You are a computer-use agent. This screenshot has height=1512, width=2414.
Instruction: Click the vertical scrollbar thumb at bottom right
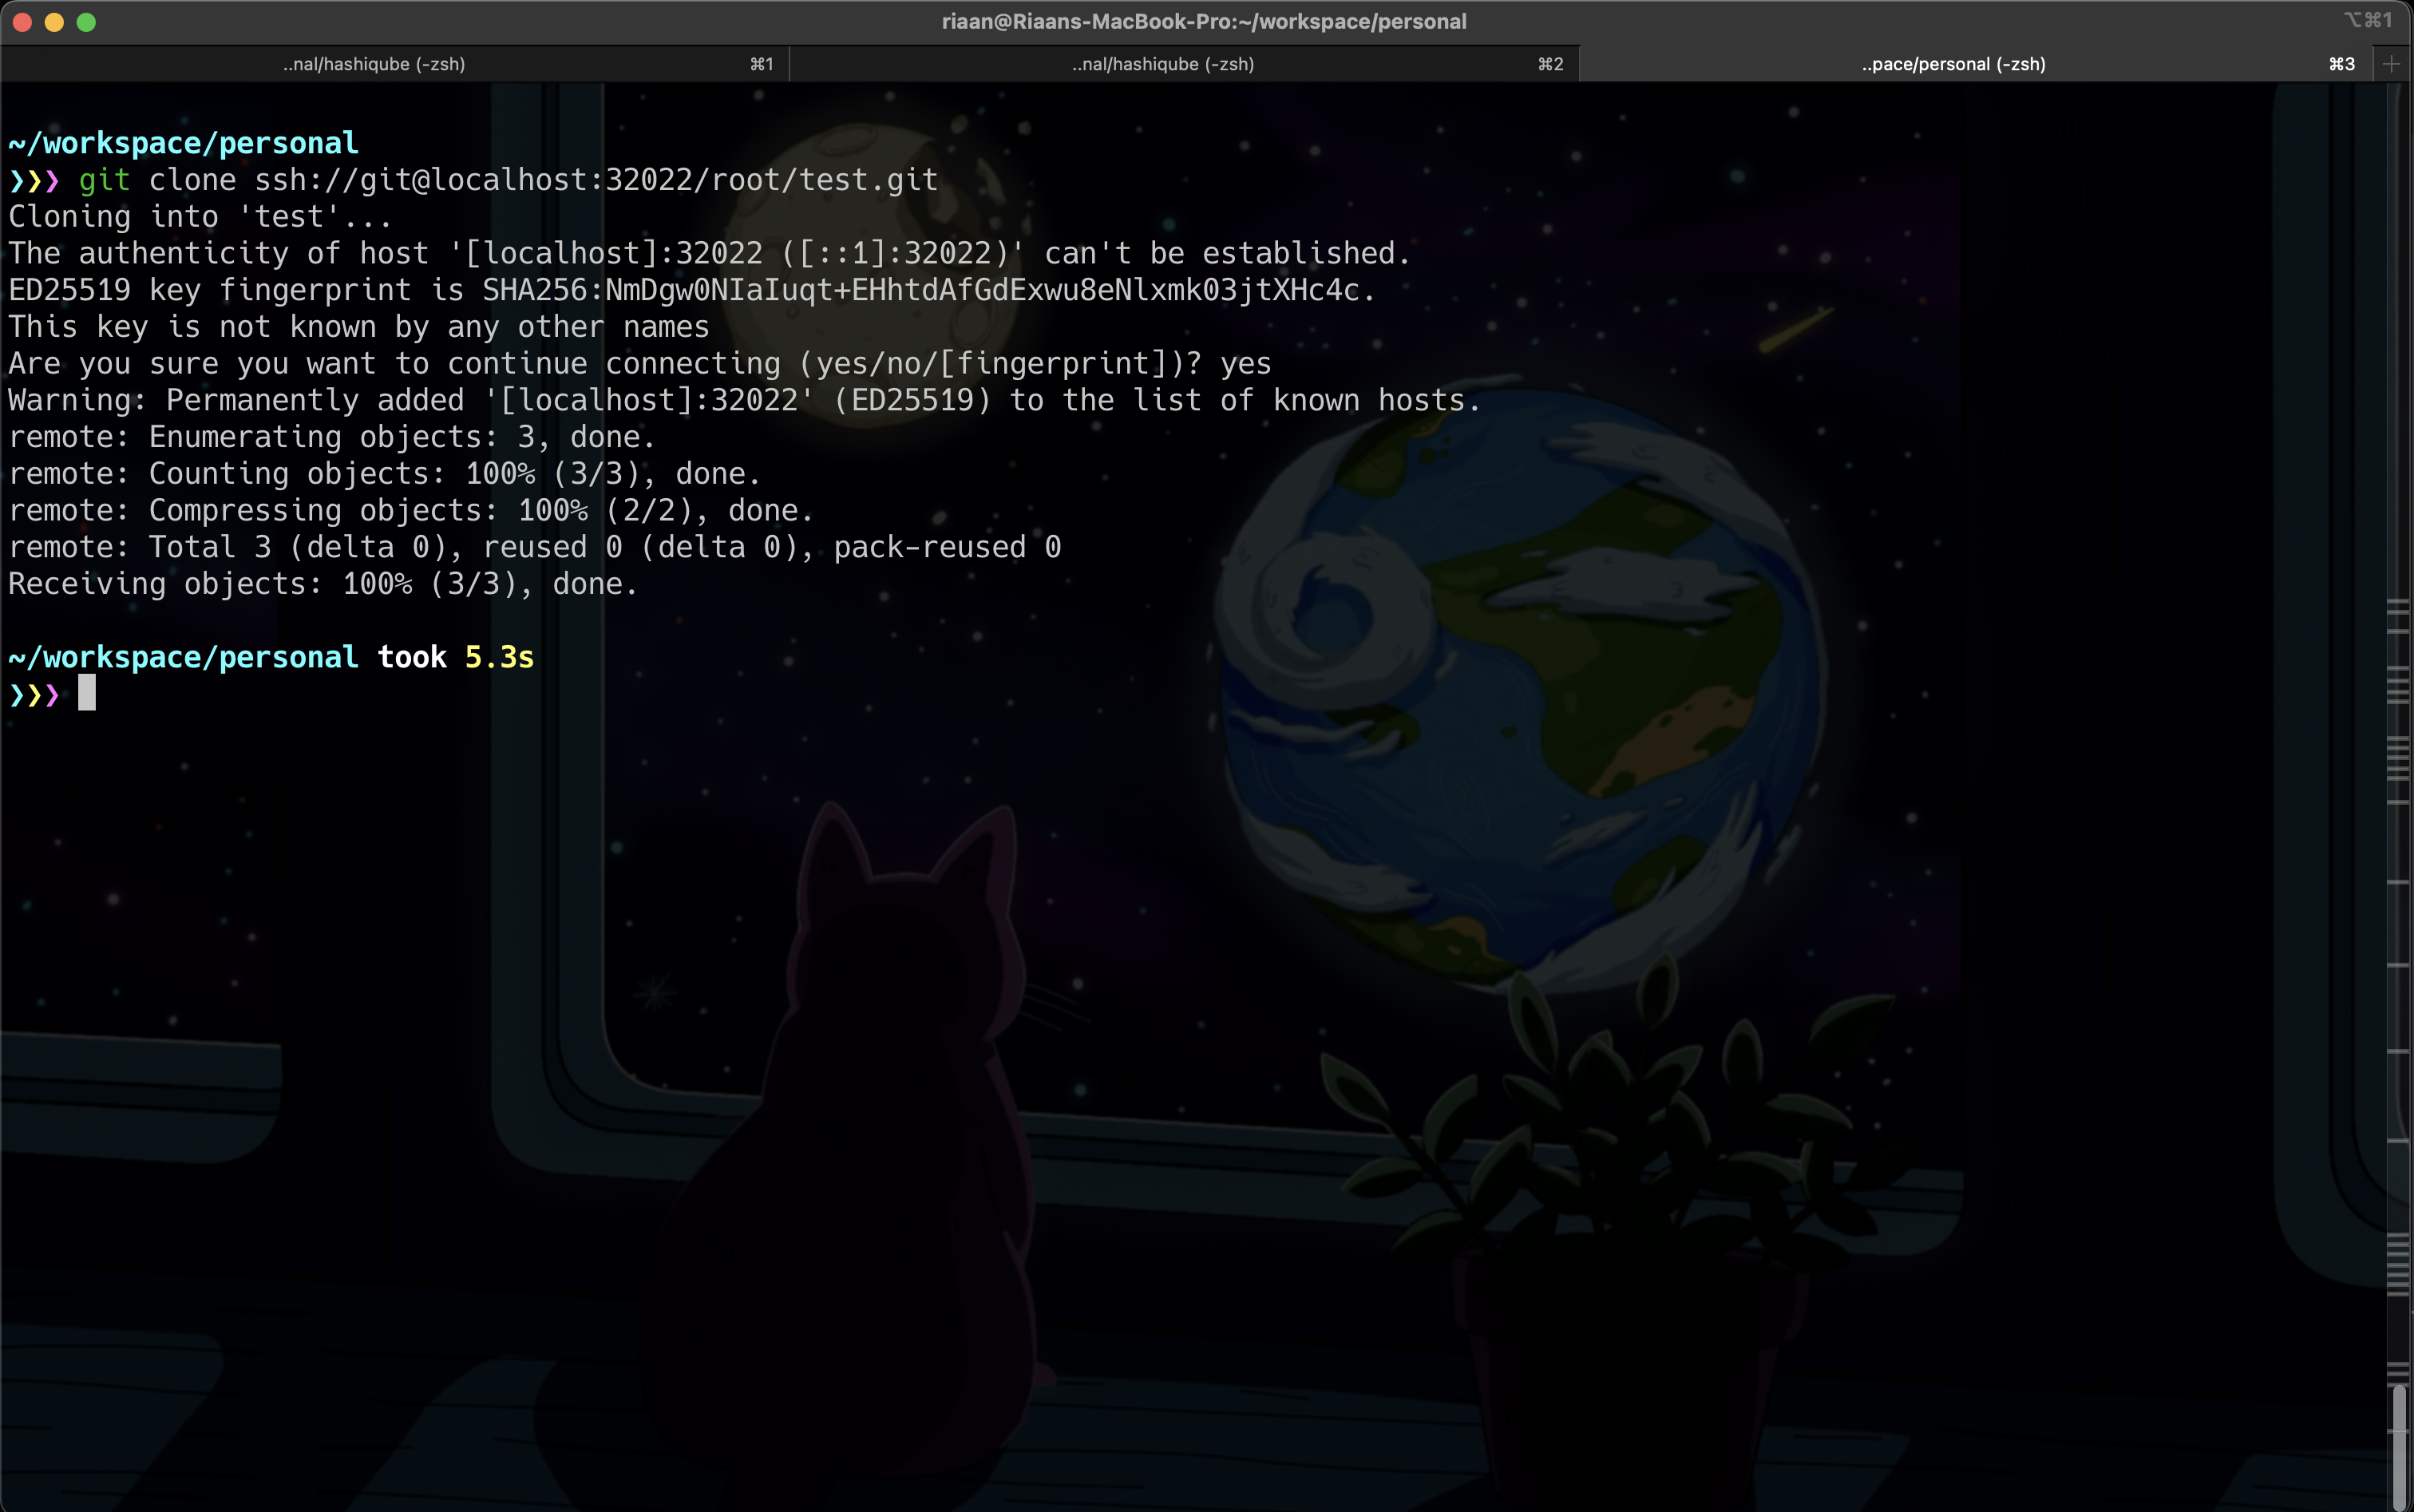(x=2398, y=1446)
